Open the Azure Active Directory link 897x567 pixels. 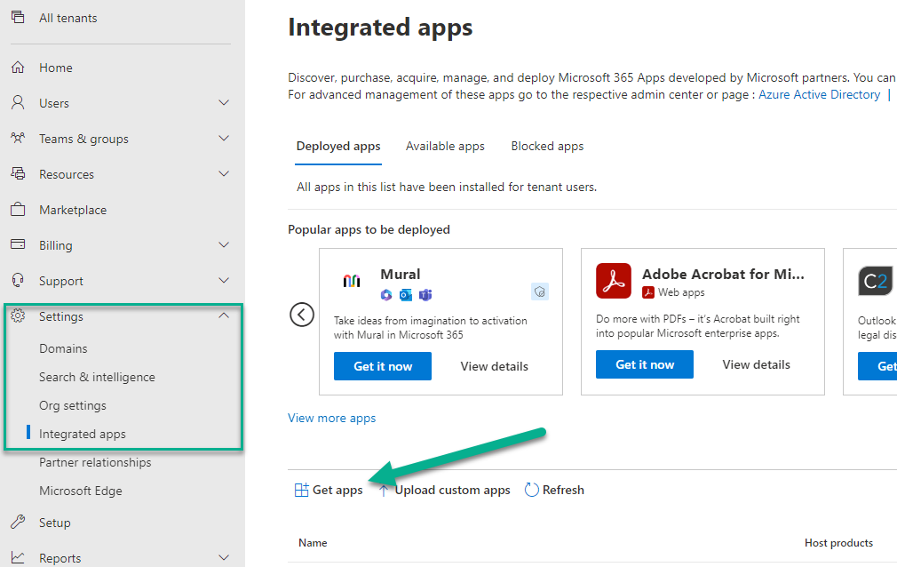[819, 94]
